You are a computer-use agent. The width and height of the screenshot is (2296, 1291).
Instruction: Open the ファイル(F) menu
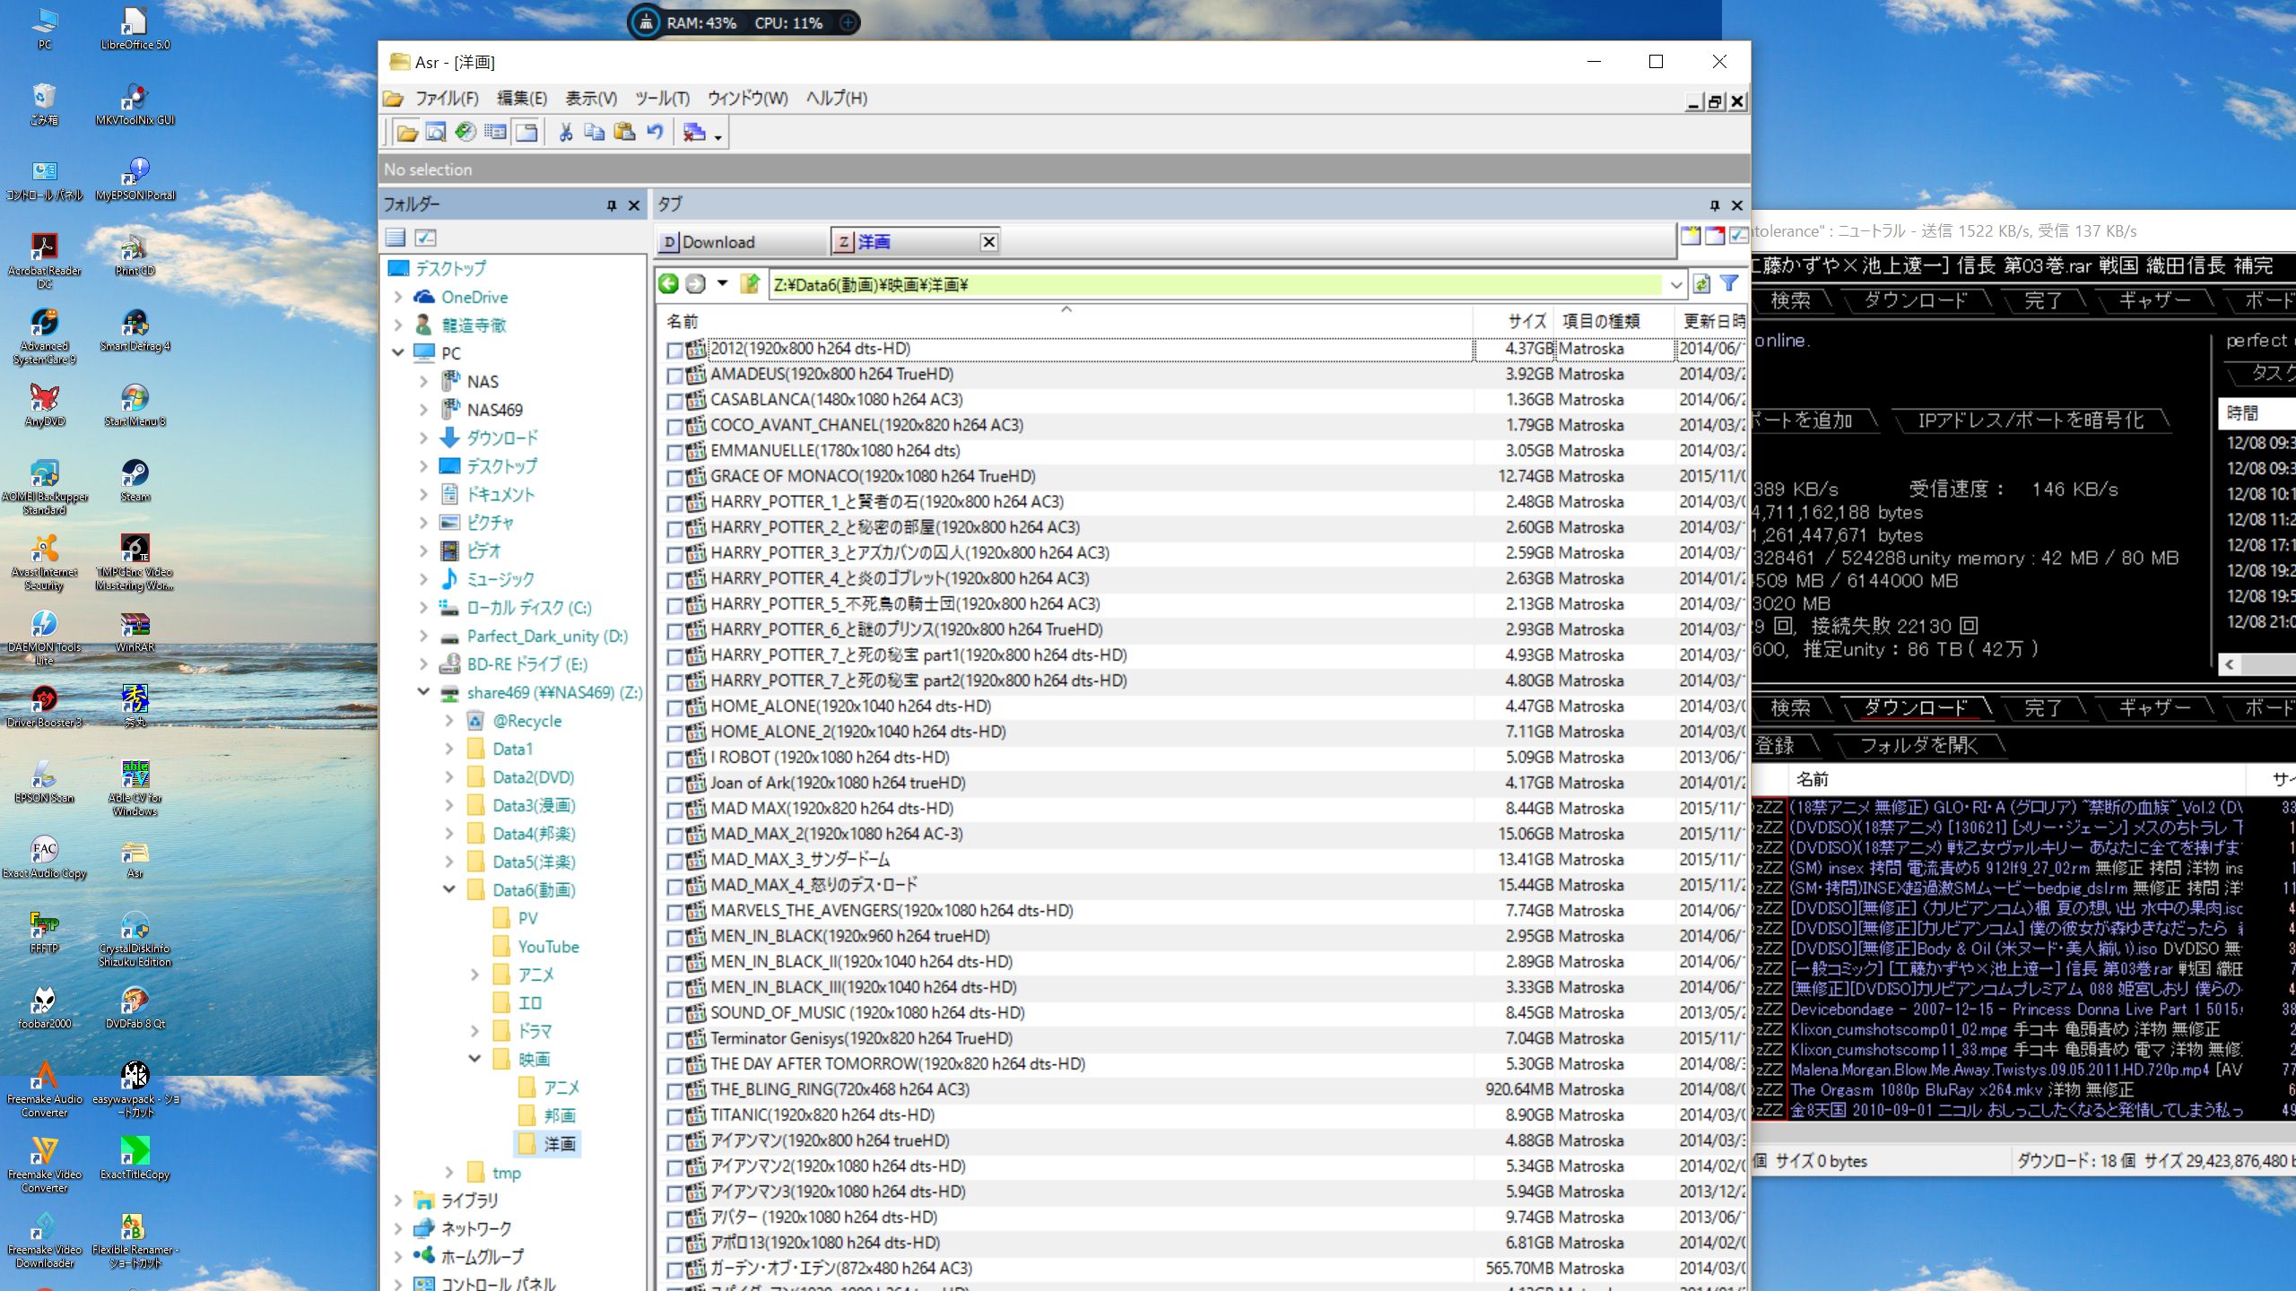pos(446,99)
